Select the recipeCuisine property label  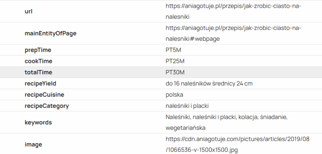click(44, 94)
